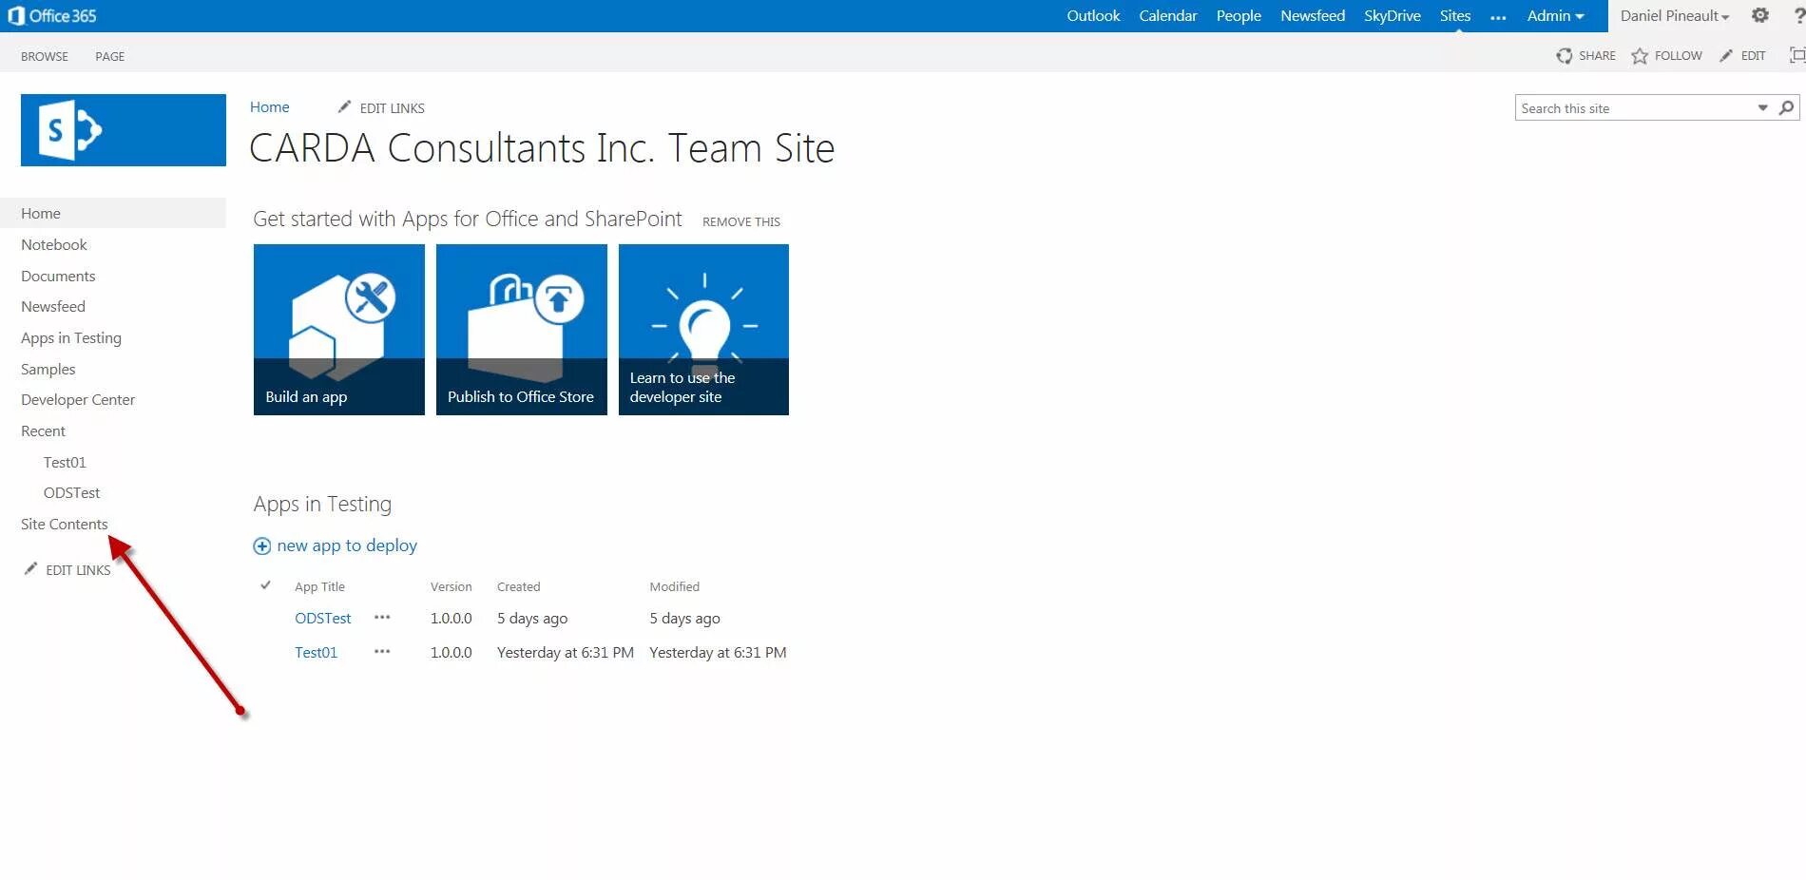The width and height of the screenshot is (1806, 880).
Task: Click Remove This link
Action: click(x=741, y=221)
